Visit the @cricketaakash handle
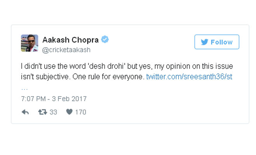This screenshot has height=155, width=256. tap(66, 50)
